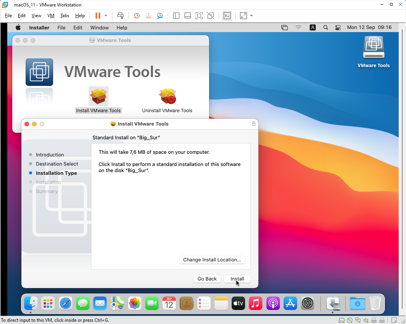This screenshot has width=406, height=324.
Task: Open the Downloads folder in the Dock
Action: 357,303
